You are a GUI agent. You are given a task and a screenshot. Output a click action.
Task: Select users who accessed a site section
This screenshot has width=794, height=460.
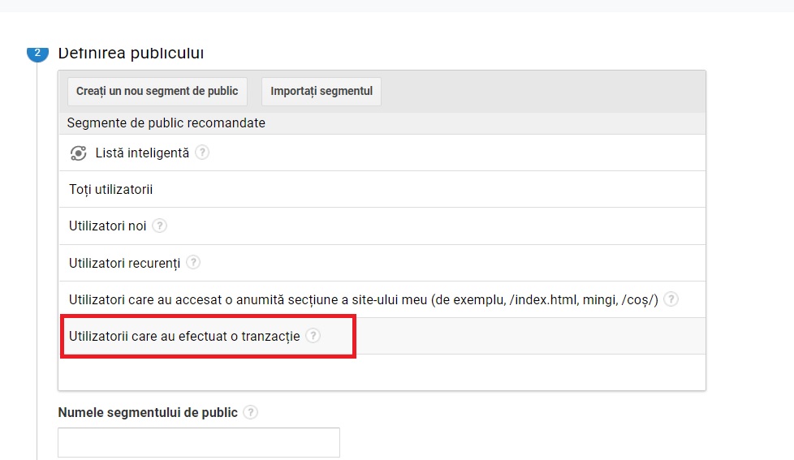point(382,299)
